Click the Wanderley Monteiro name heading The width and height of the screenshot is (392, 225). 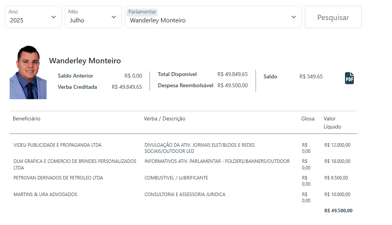point(85,61)
